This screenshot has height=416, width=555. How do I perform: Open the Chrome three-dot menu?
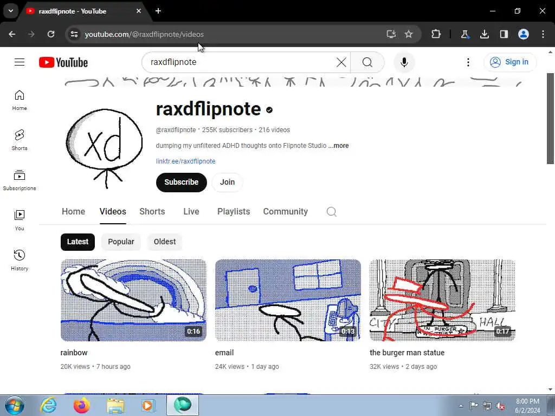pos(543,34)
